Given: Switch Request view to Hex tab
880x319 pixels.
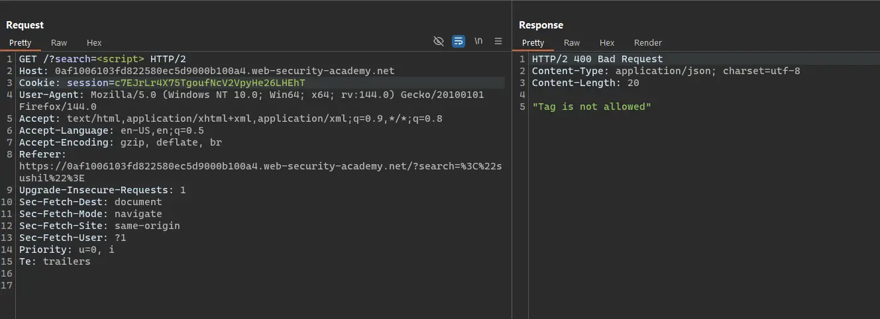Looking at the screenshot, I should tap(94, 42).
